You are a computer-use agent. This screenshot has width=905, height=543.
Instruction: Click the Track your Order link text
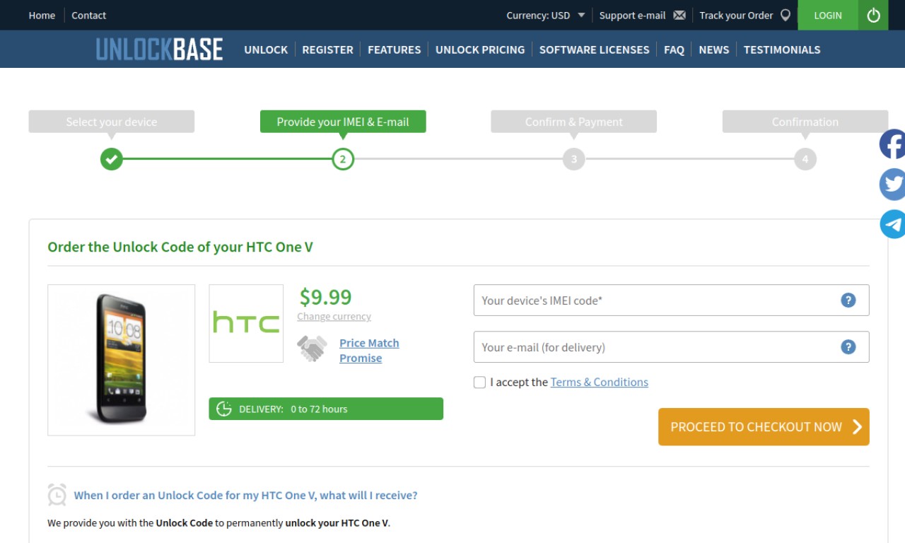point(736,15)
